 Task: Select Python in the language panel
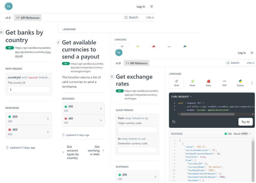pyautogui.click(x=240, y=83)
